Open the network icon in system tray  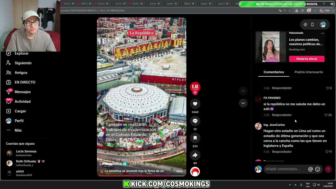click(x=314, y=185)
